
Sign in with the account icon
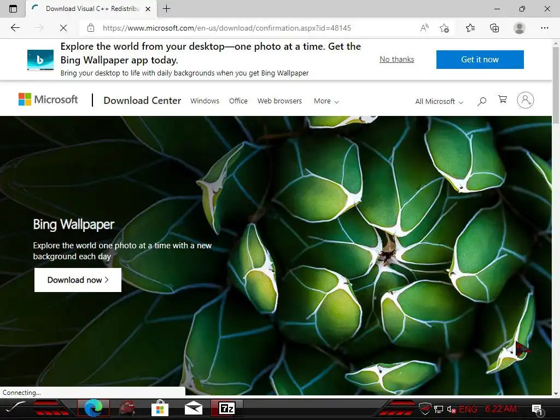pyautogui.click(x=526, y=100)
